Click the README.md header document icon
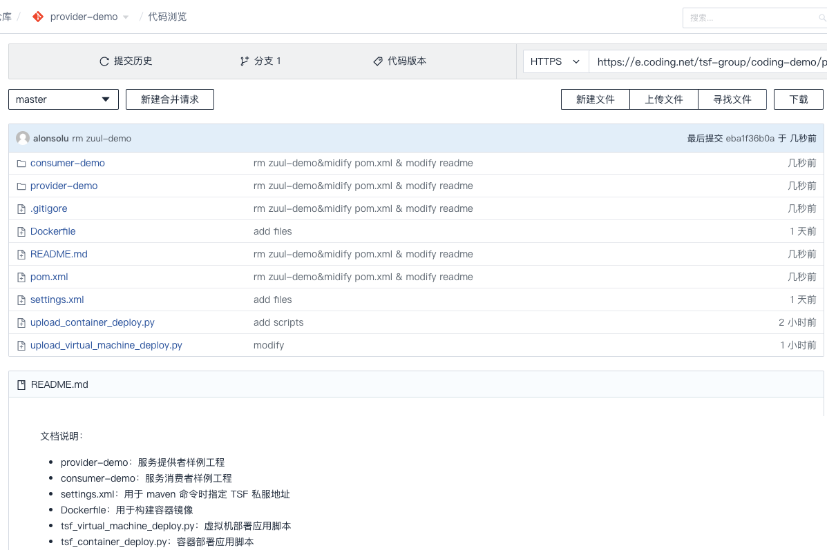The image size is (827, 550). [x=21, y=384]
